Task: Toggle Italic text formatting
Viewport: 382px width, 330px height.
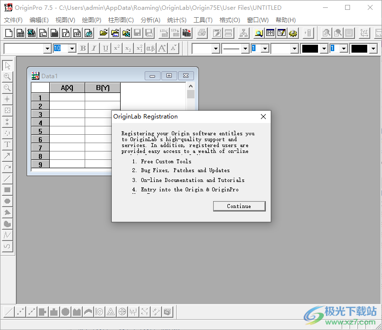Action: click(94, 48)
